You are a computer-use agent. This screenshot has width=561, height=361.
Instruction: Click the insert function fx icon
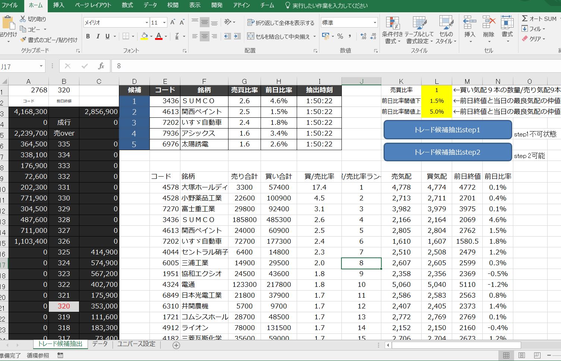101,66
